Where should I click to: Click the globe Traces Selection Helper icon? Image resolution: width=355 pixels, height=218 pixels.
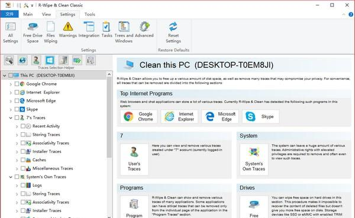pyautogui.click(x=22, y=60)
